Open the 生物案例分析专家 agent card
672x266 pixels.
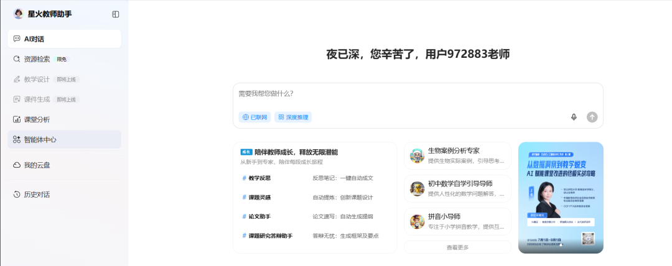pos(458,155)
